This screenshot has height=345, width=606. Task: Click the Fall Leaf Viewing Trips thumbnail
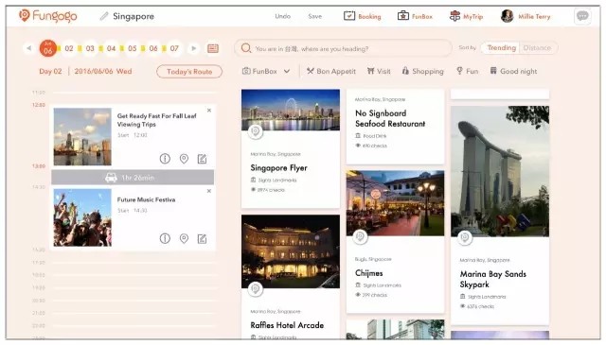[x=82, y=137]
